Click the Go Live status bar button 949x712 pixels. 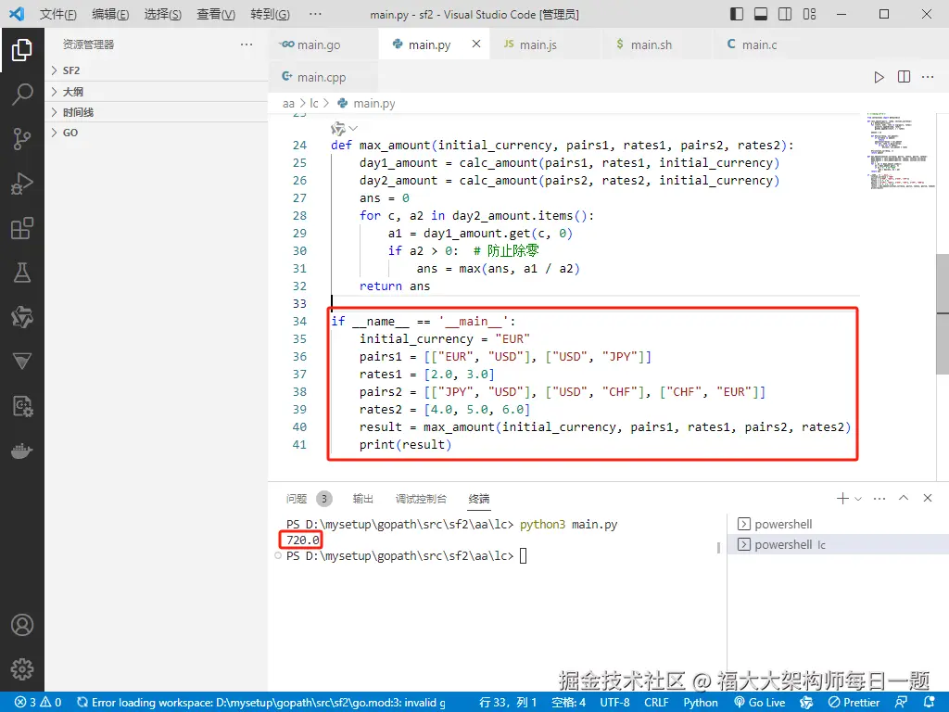tap(759, 703)
